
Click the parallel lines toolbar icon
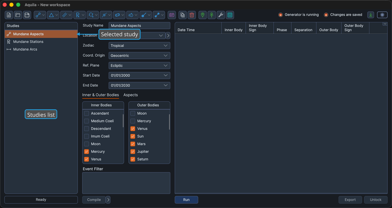pos(64,15)
